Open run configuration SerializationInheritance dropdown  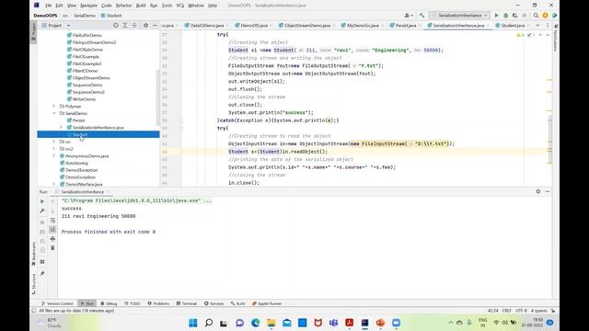point(459,16)
